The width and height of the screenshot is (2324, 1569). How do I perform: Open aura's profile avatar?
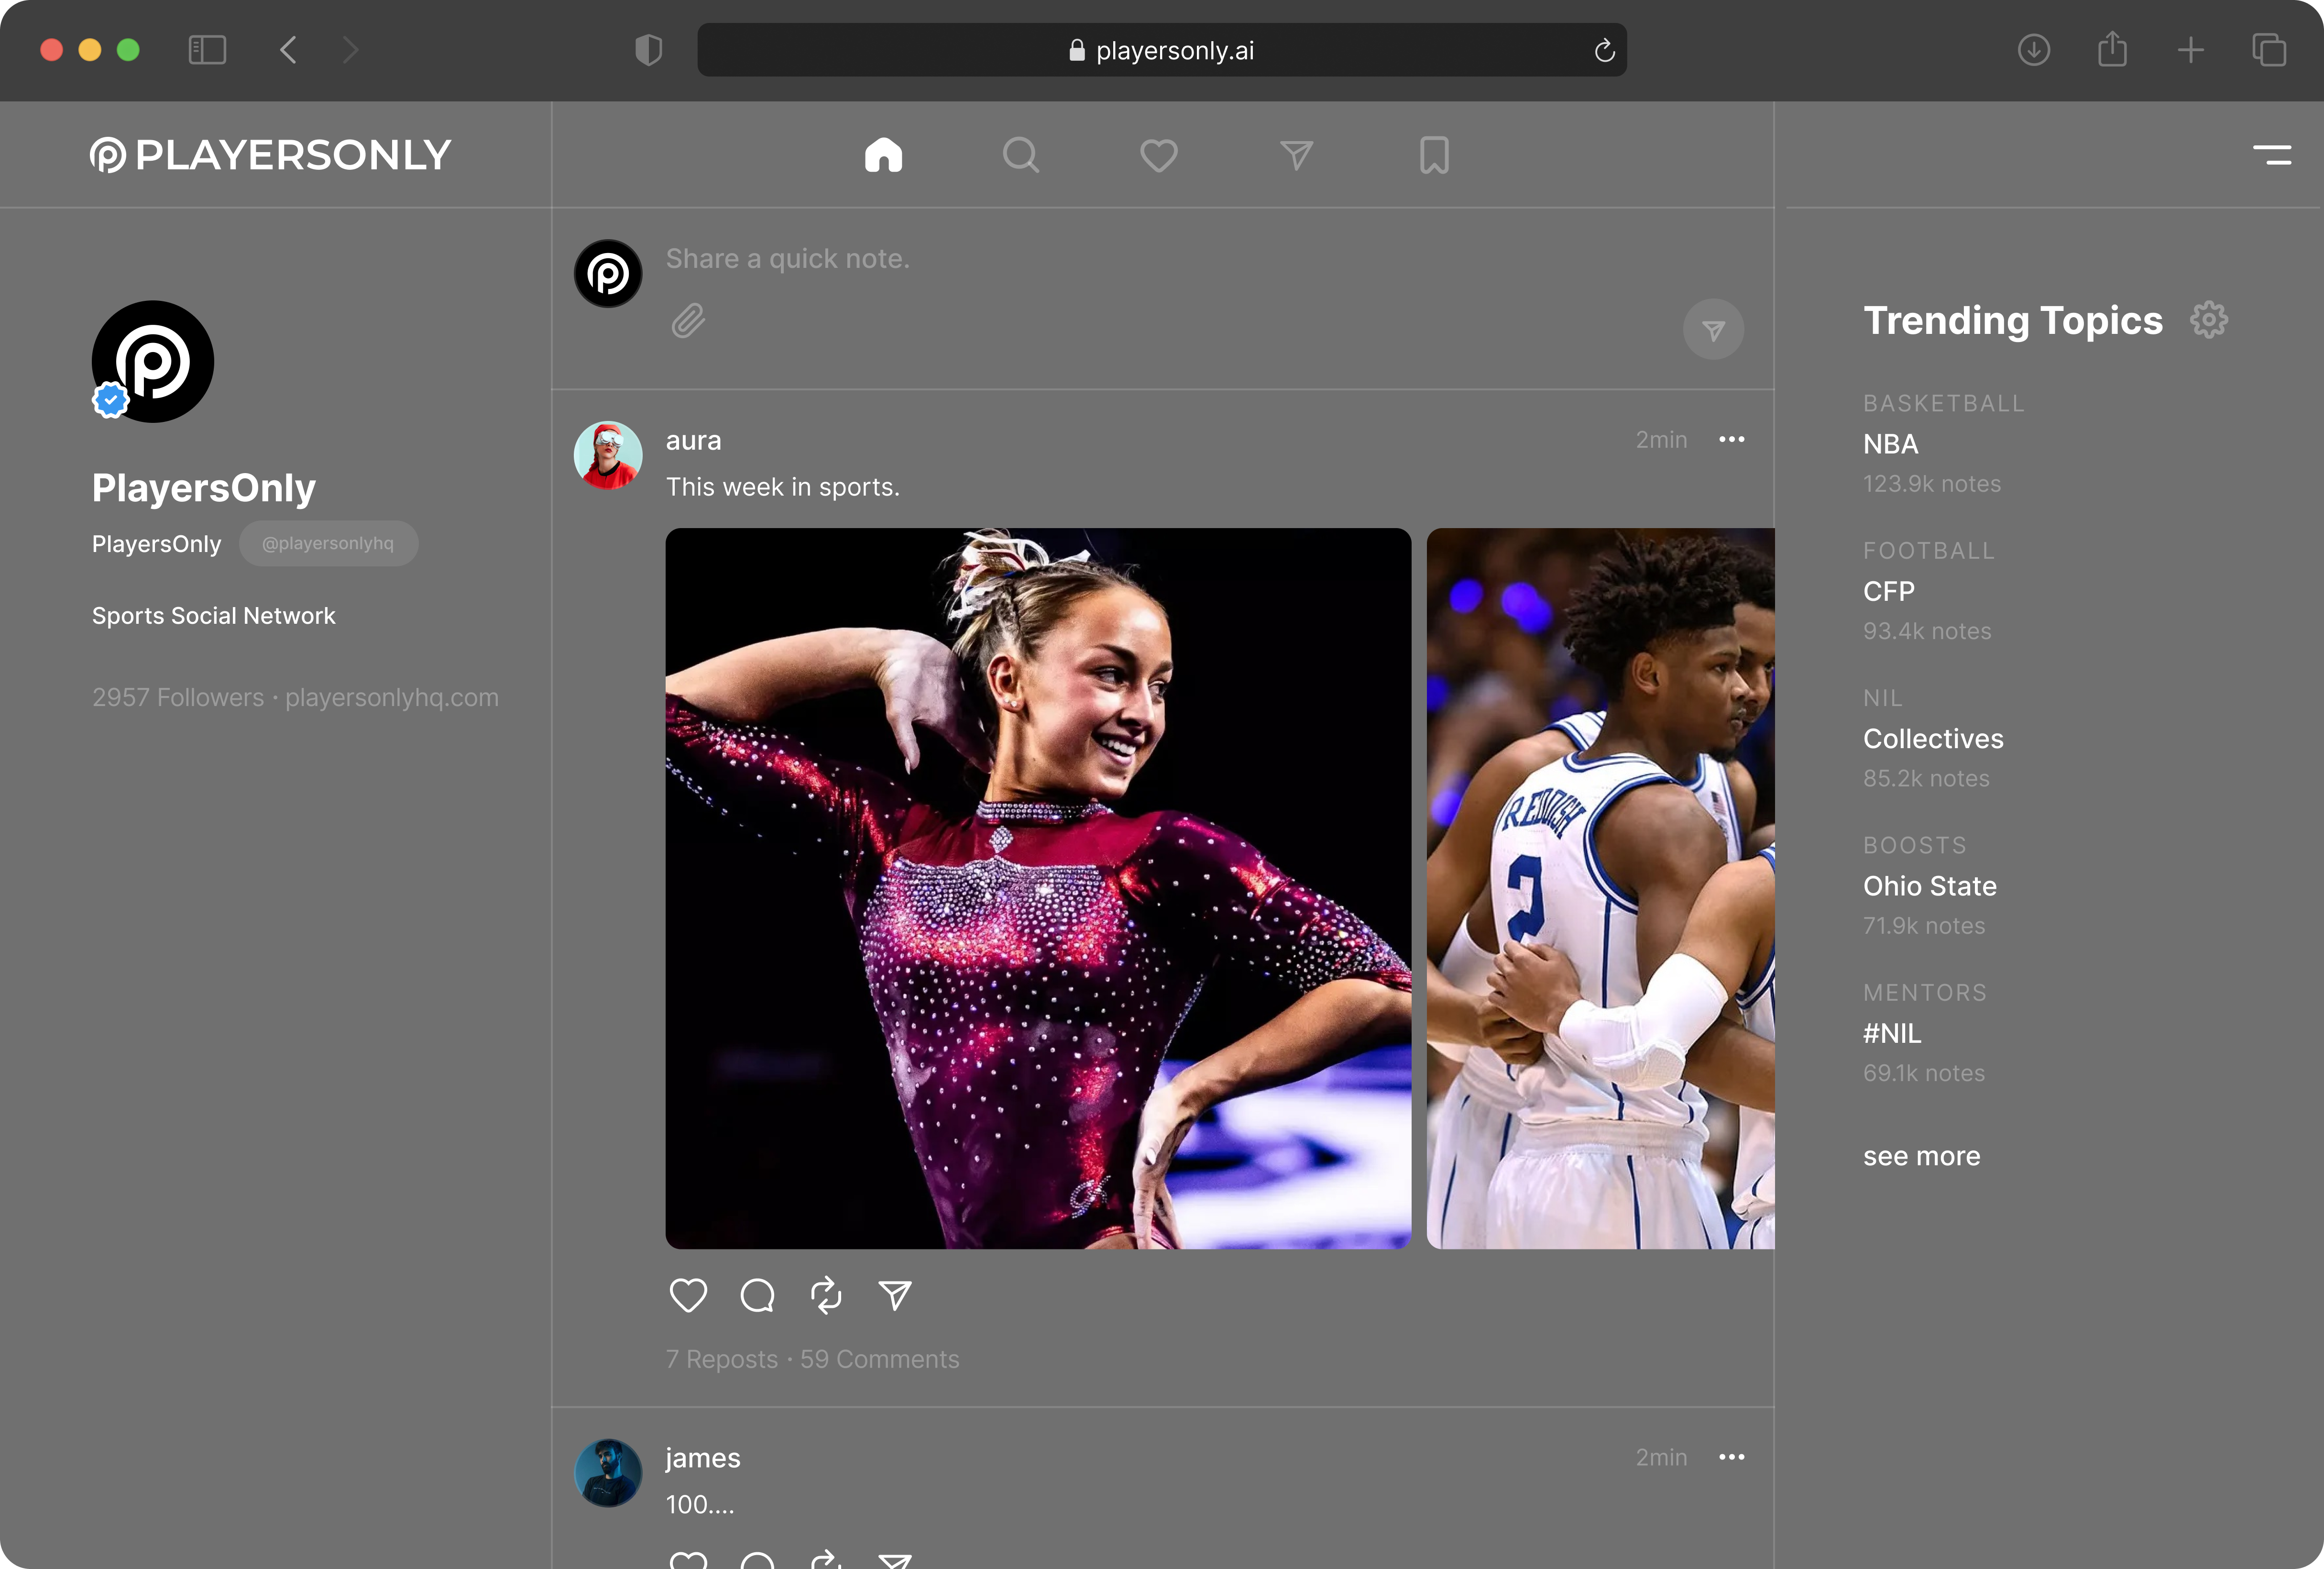tap(608, 455)
